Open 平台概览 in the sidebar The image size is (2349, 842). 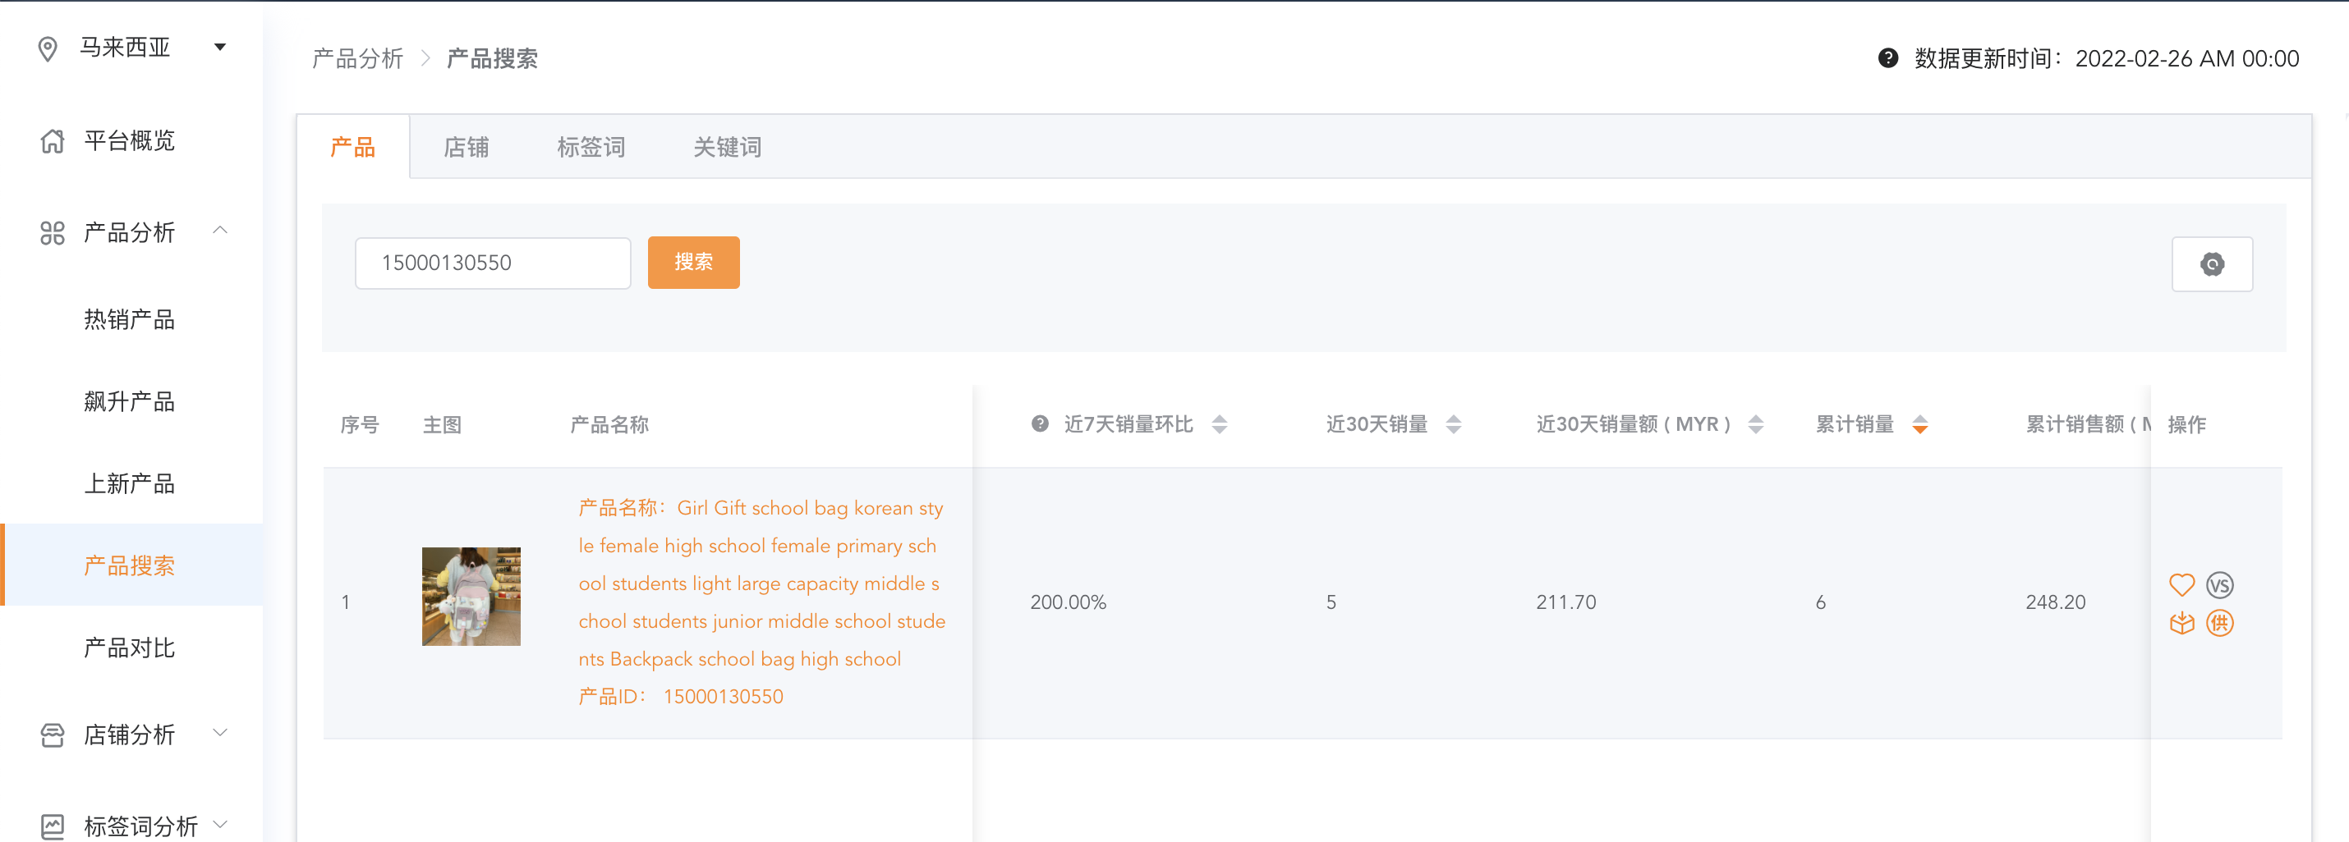coord(130,141)
